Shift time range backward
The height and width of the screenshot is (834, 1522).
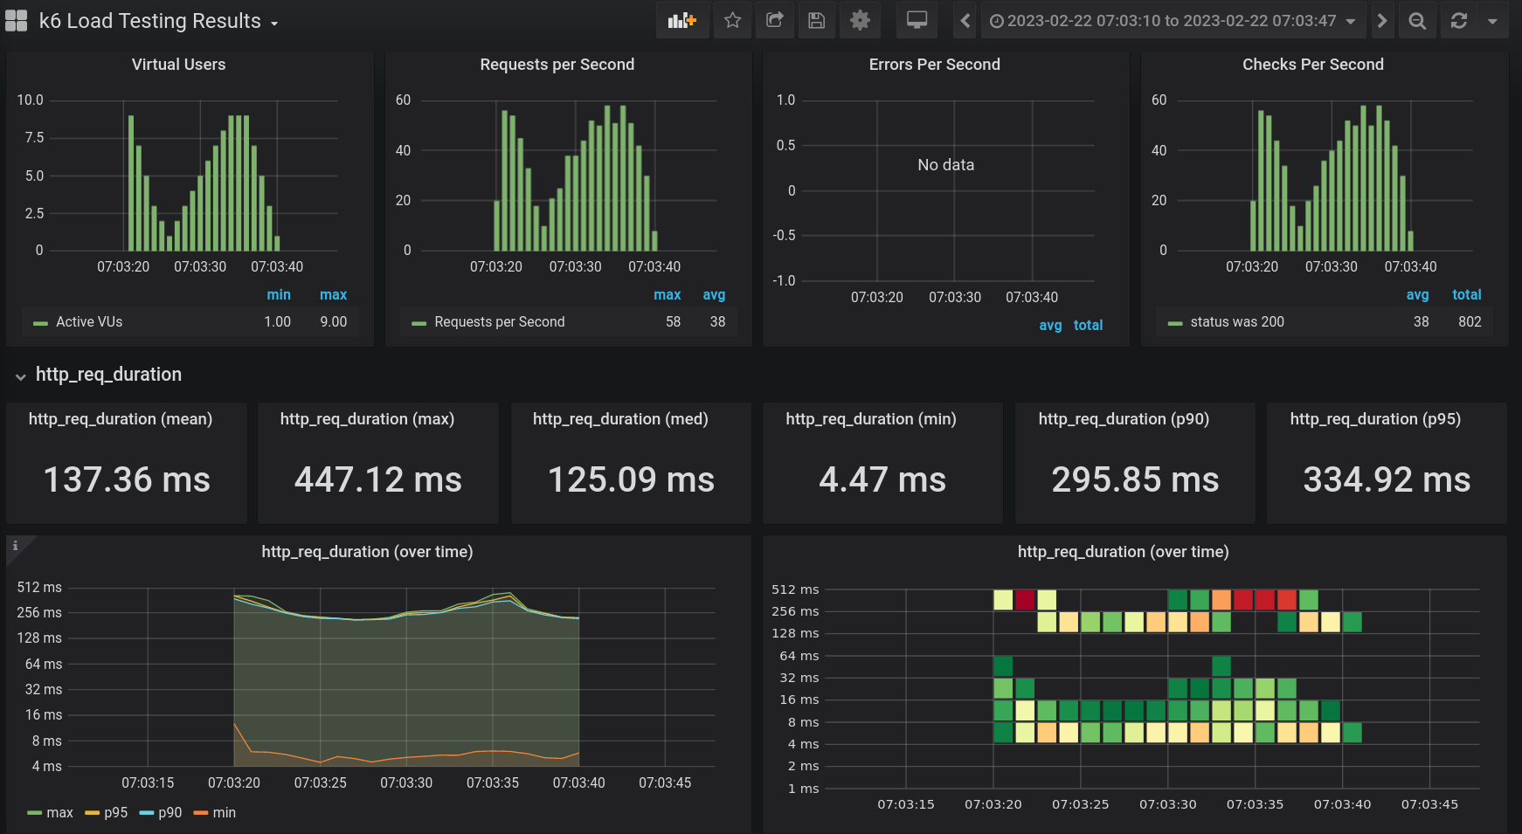coord(965,21)
